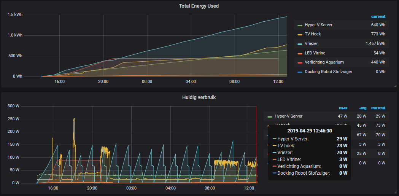
Task: Toggle Hyper-V Server series in Huidig verbruik legend
Action: pos(289,116)
